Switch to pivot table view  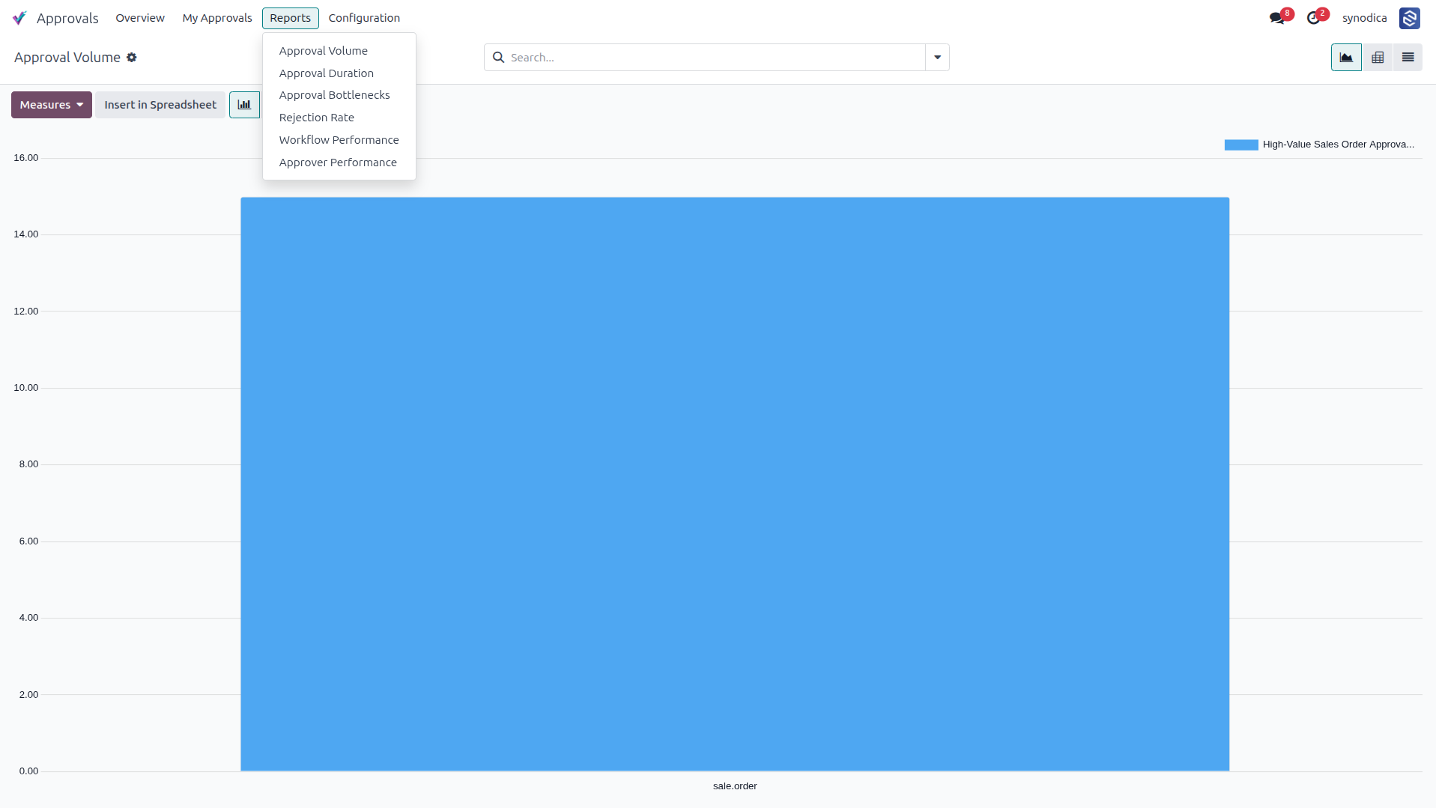pos(1378,58)
